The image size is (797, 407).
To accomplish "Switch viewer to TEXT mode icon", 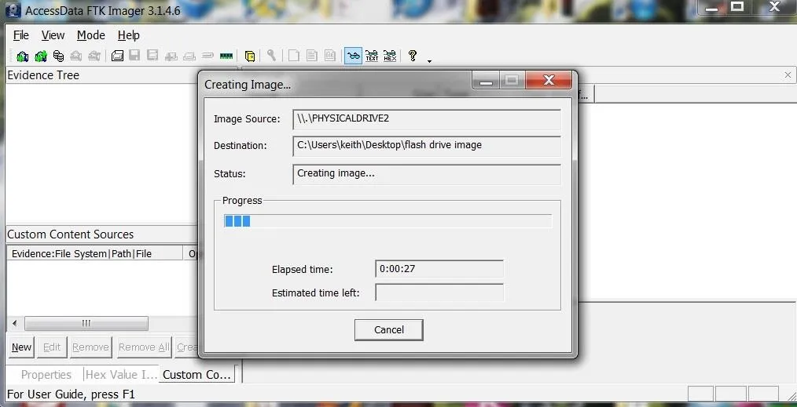I will 372,56.
